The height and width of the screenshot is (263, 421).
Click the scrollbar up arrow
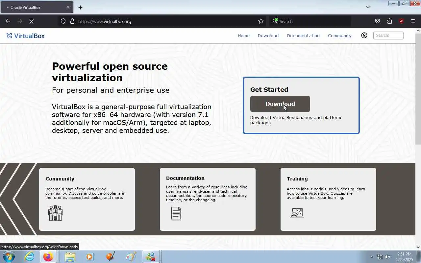pyautogui.click(x=418, y=31)
